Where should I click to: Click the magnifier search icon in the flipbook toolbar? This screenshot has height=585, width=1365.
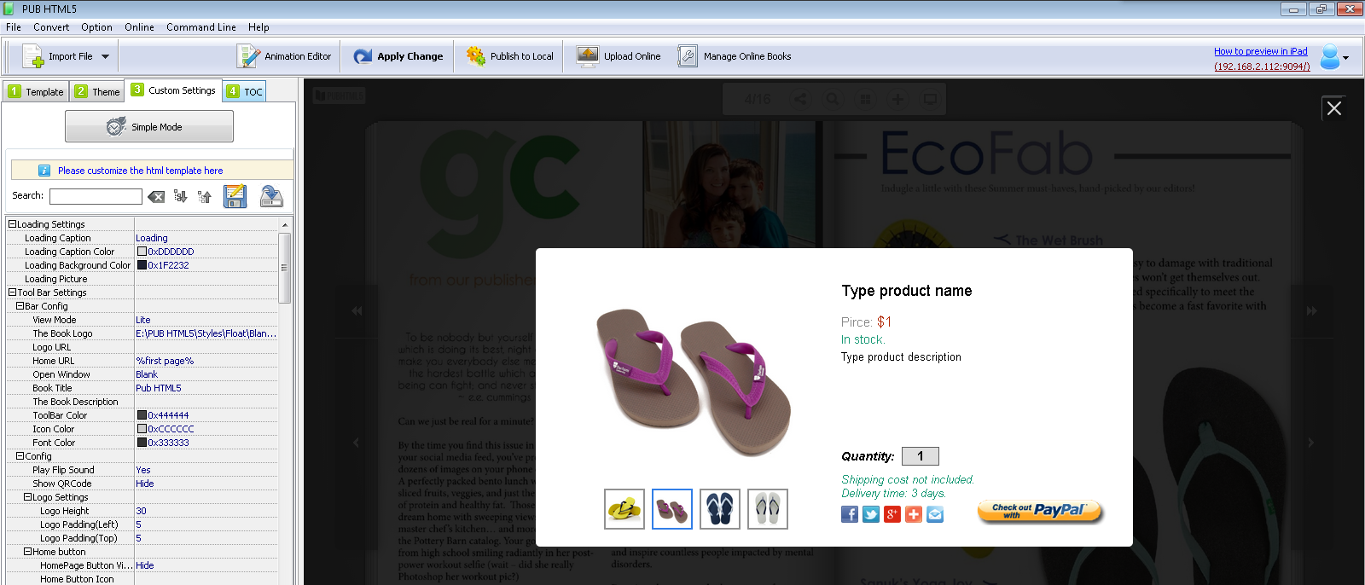(832, 99)
